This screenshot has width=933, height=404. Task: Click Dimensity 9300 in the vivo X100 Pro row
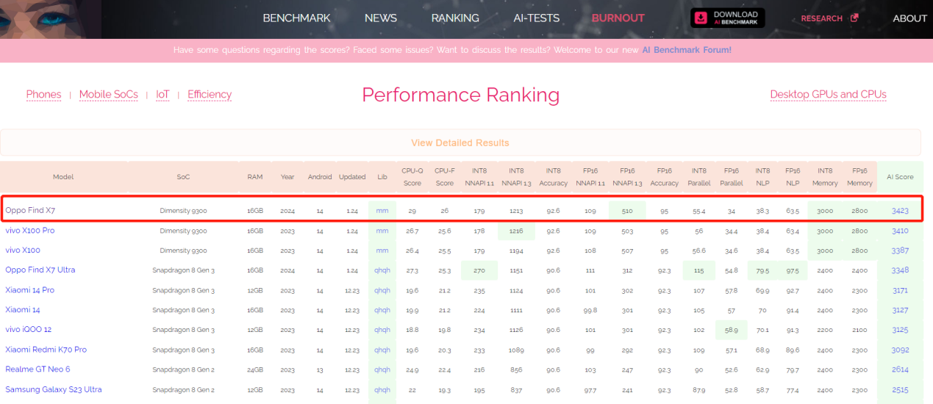click(183, 231)
